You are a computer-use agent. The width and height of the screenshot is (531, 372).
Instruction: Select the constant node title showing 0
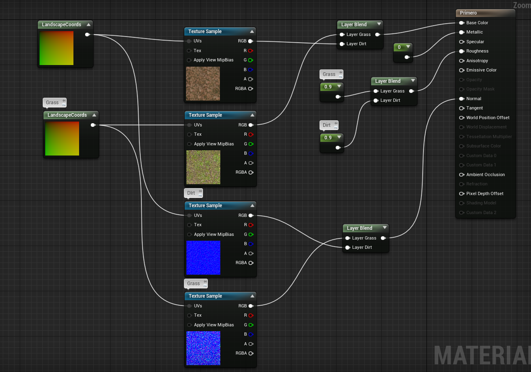399,47
